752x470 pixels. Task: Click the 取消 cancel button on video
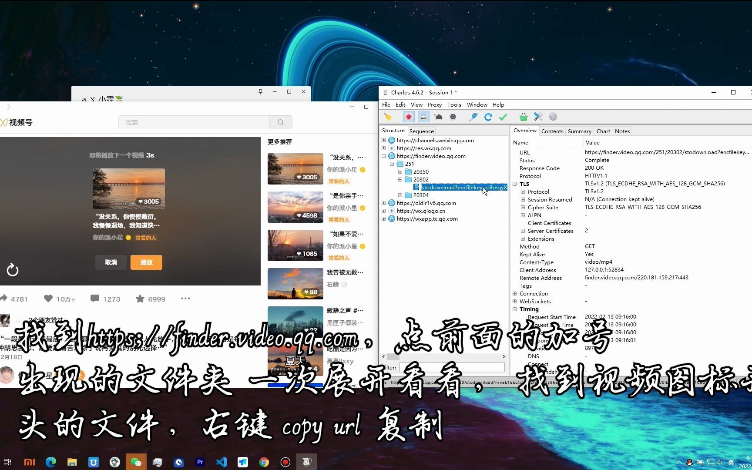coord(111,262)
